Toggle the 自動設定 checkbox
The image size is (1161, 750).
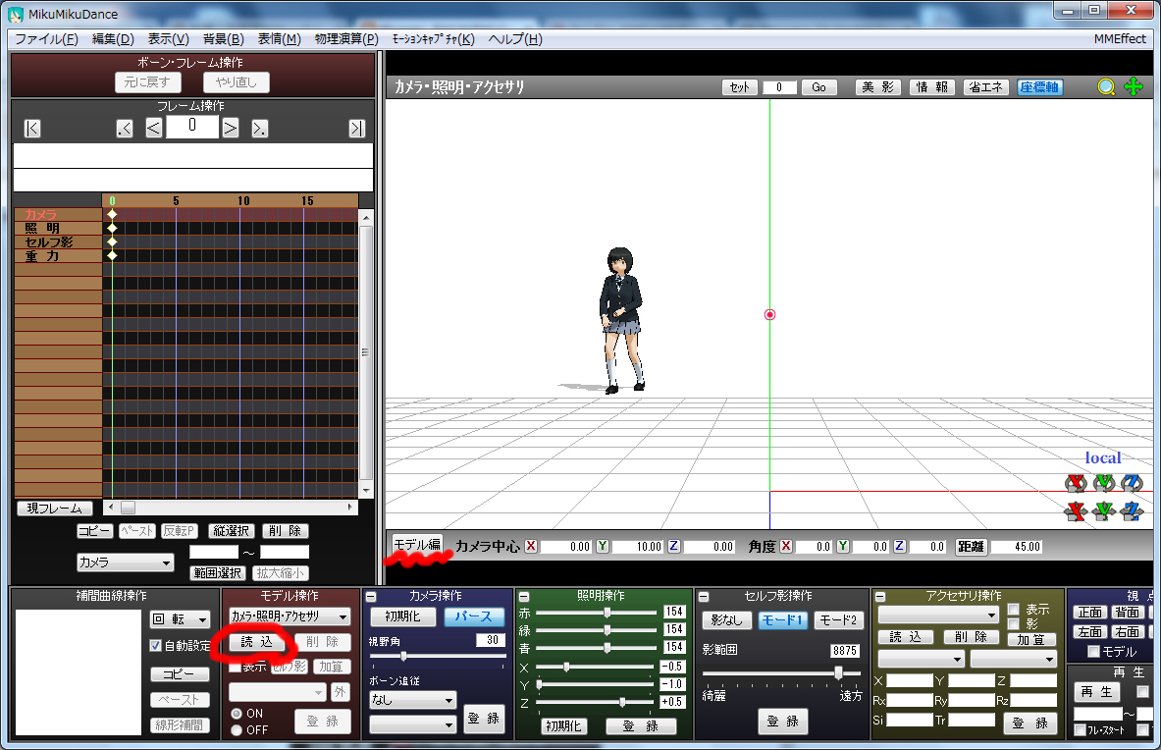[x=155, y=646]
